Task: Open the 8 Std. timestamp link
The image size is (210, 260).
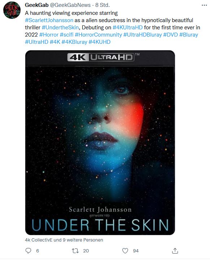Action: 102,5
